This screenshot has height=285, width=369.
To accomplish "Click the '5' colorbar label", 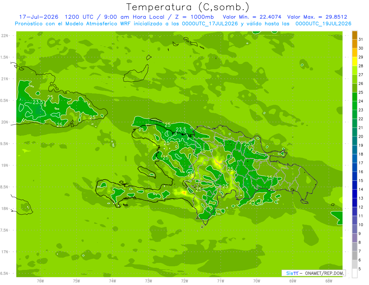I will click(x=360, y=269).
